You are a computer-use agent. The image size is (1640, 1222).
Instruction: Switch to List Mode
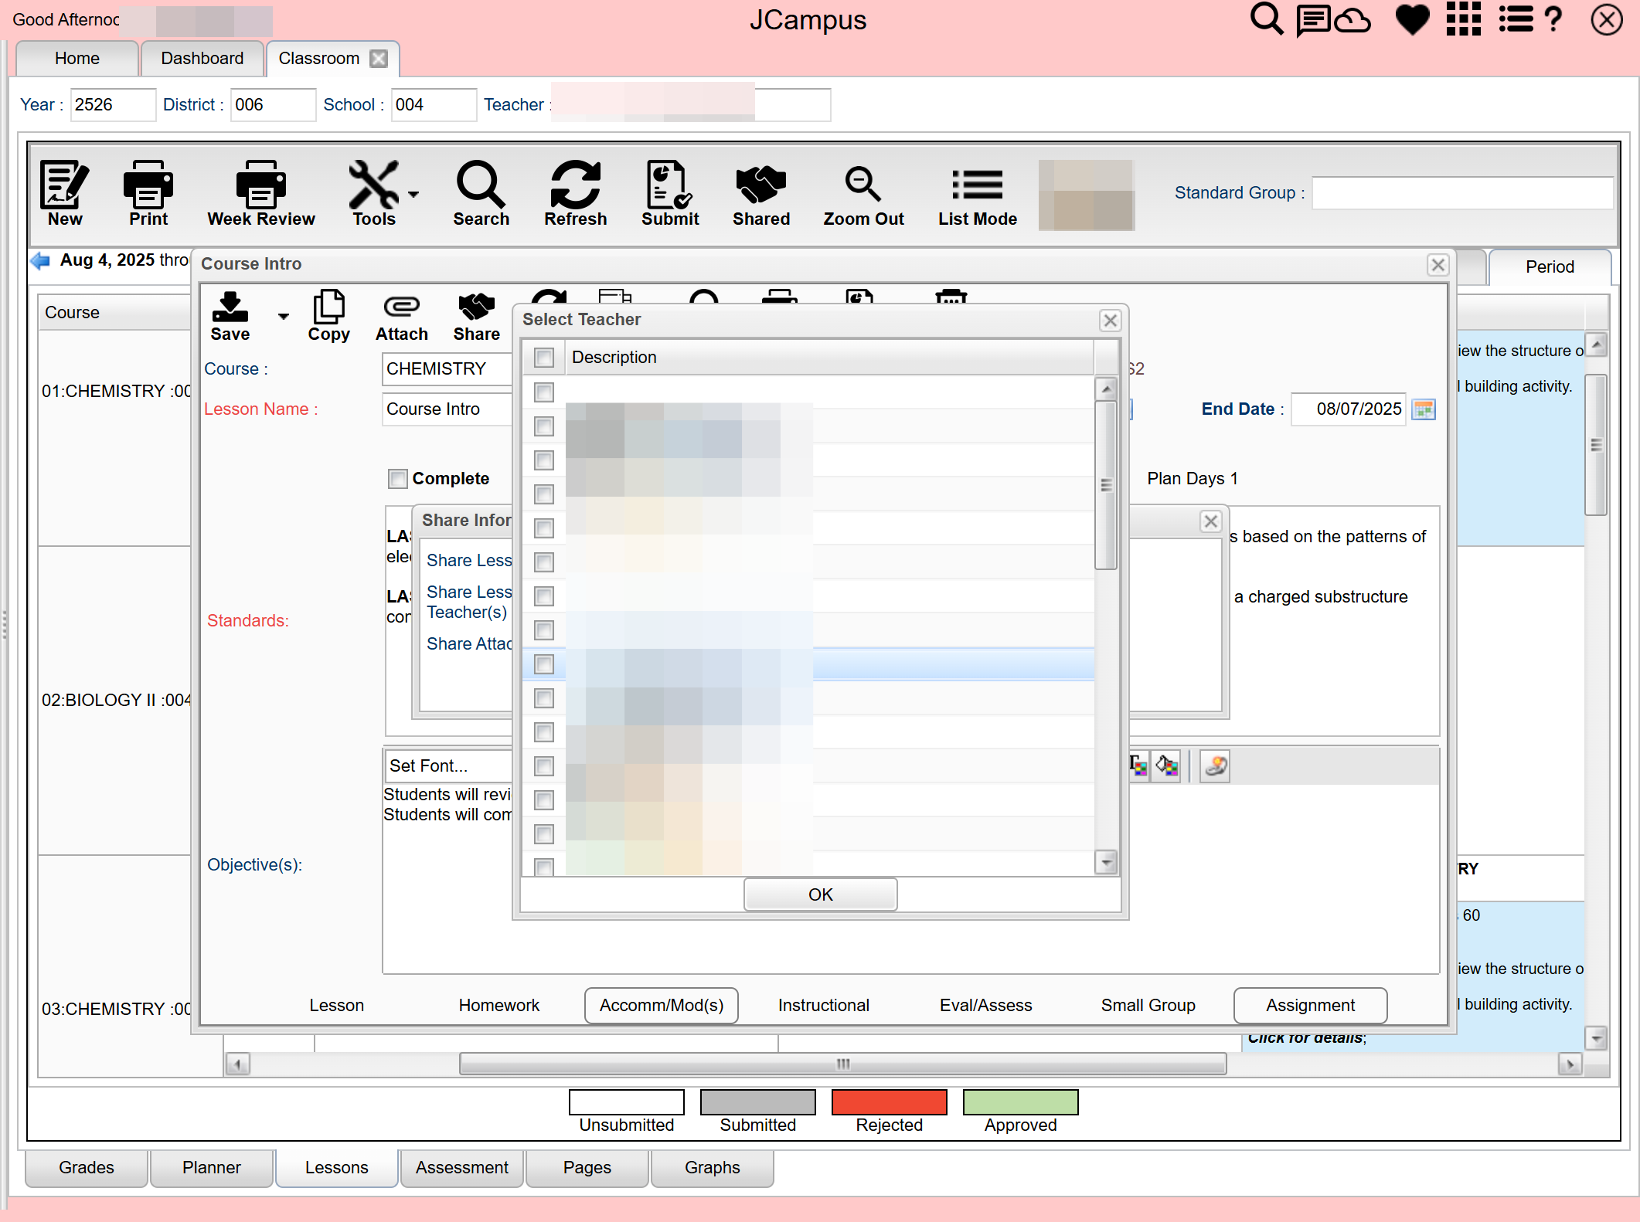(978, 193)
